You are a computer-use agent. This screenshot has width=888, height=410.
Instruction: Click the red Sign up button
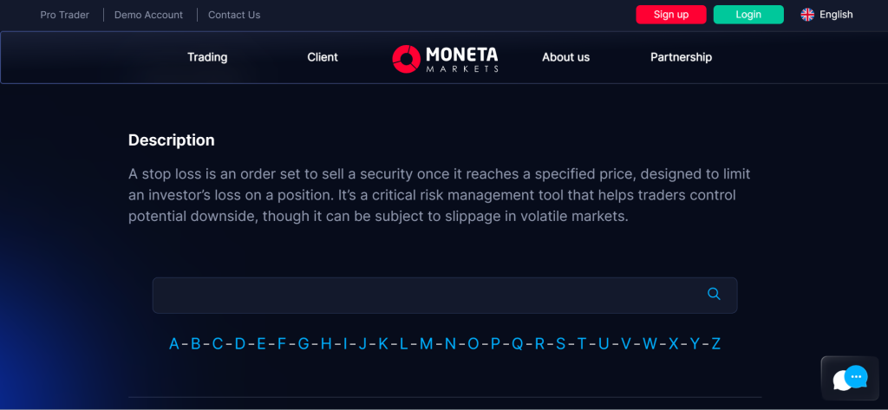[670, 15]
